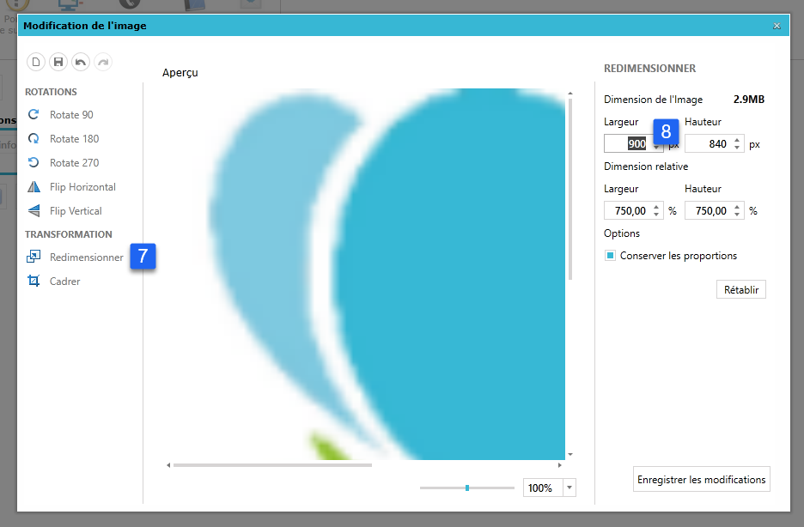Click the Rétablir button
Image resolution: width=804 pixels, height=527 pixels.
(x=741, y=289)
